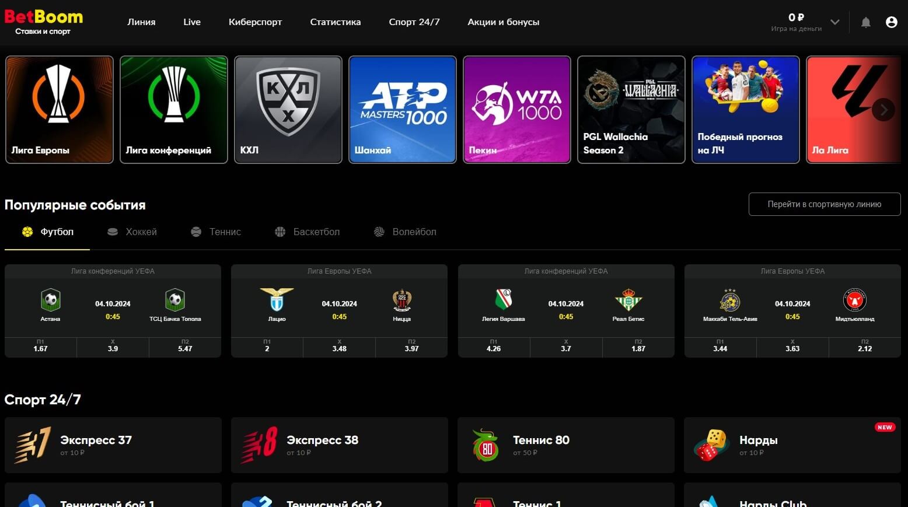This screenshot has height=507, width=908.
Task: Open the Линия menu item
Action: point(141,22)
